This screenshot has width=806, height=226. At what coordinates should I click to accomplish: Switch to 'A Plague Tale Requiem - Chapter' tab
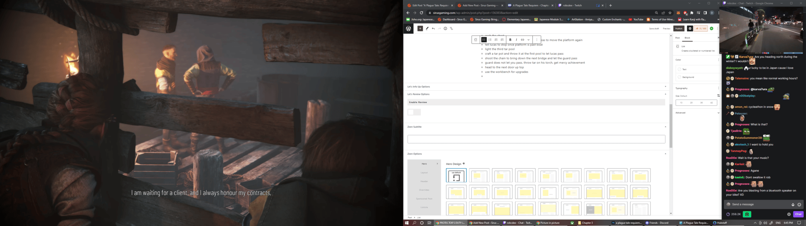(x=530, y=5)
